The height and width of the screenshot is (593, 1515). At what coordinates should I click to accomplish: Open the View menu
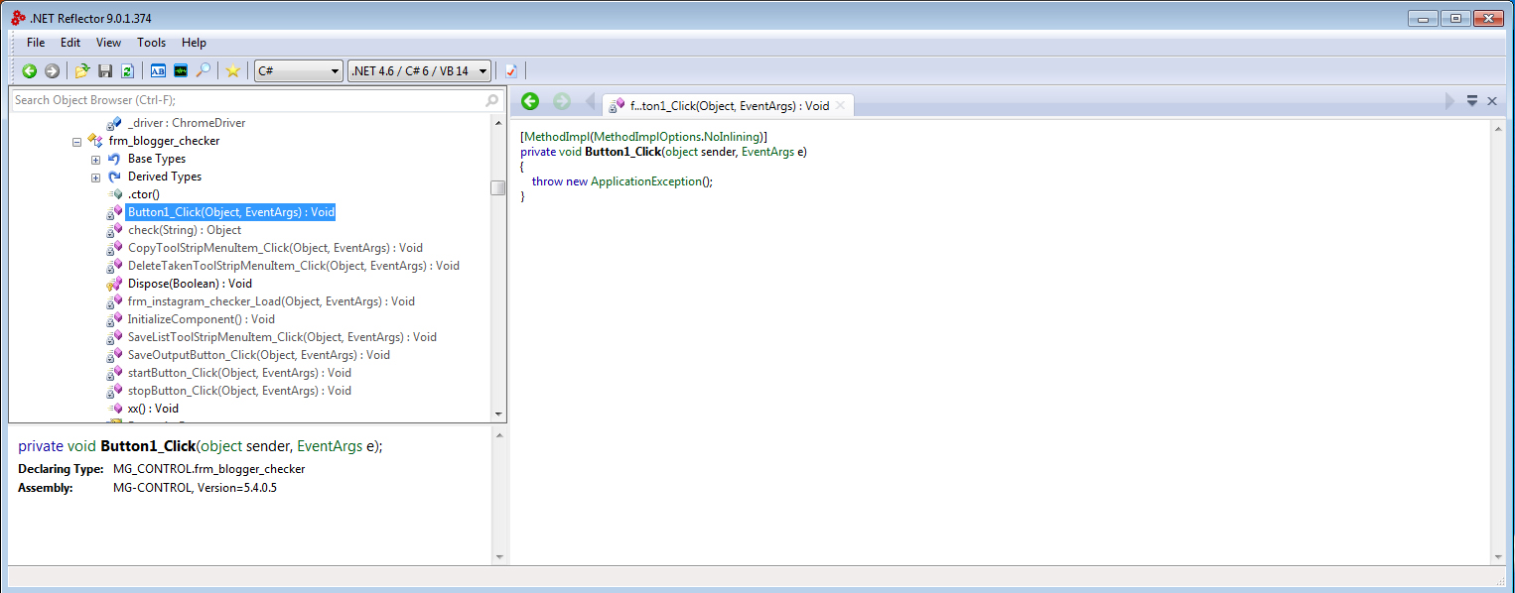click(108, 43)
